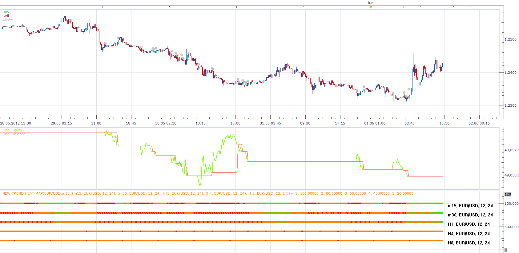The image size is (519, 253).
Task: Select the H4, EUR/USD, 12, 24 row label
Action: tap(469, 234)
